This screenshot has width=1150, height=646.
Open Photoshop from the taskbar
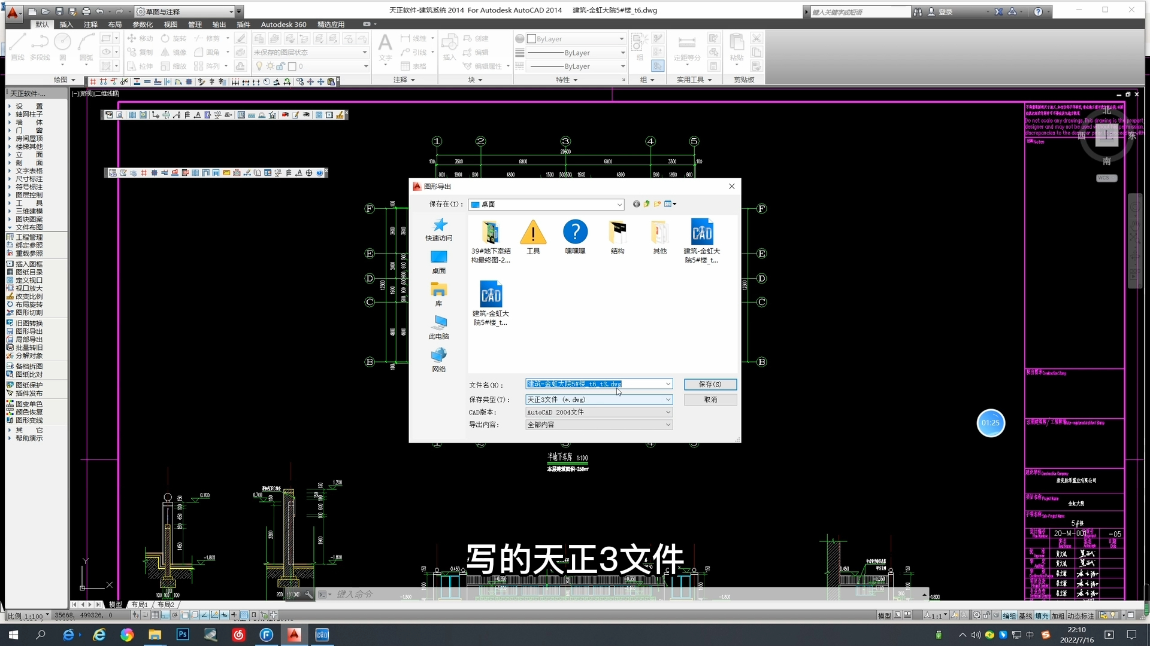tap(183, 635)
